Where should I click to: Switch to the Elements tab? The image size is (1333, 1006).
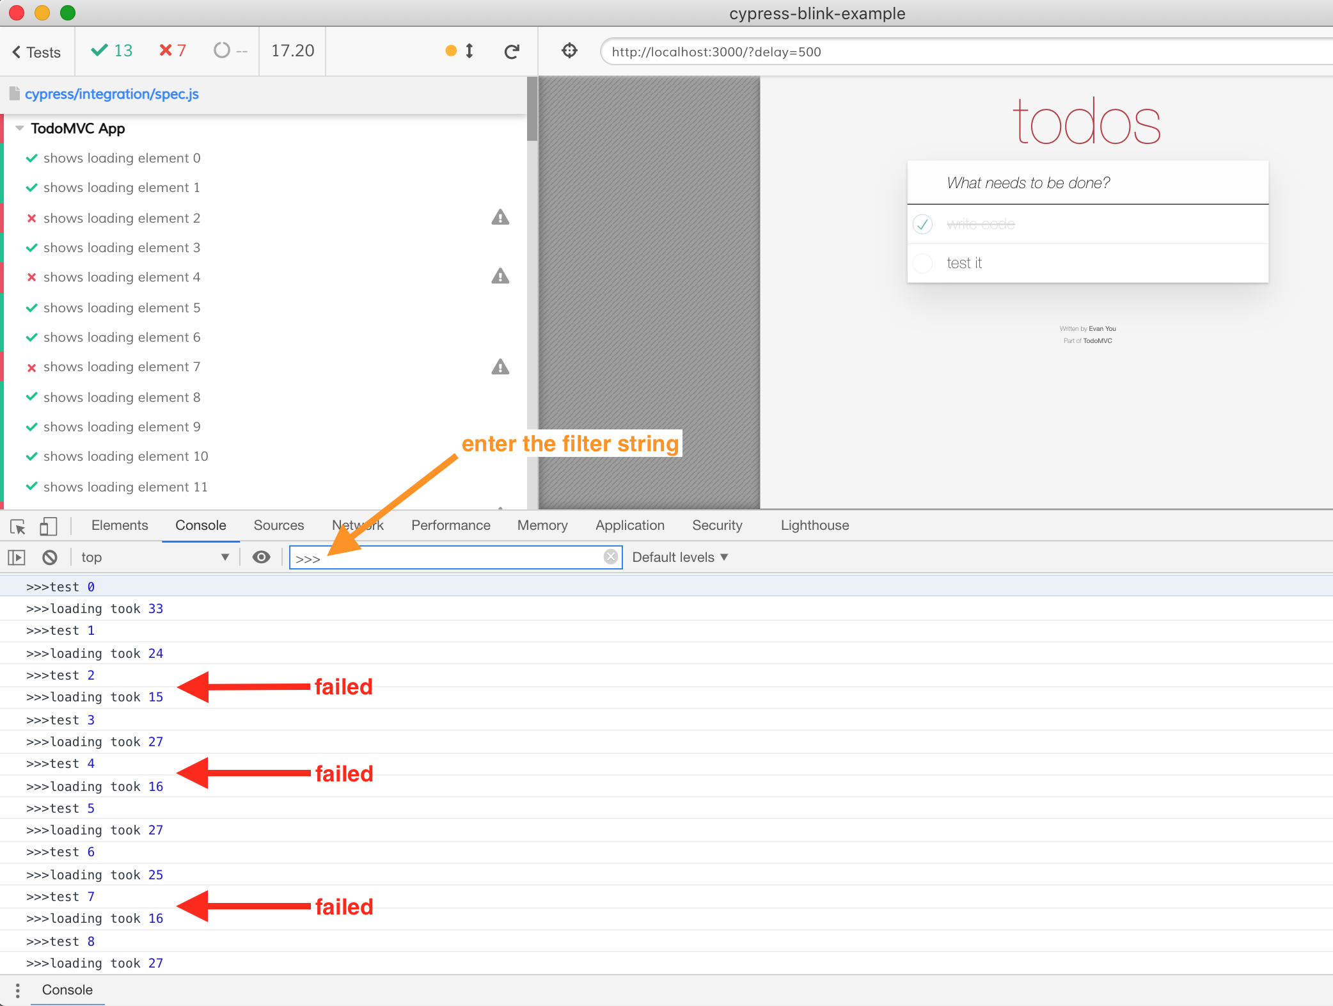pyautogui.click(x=120, y=525)
